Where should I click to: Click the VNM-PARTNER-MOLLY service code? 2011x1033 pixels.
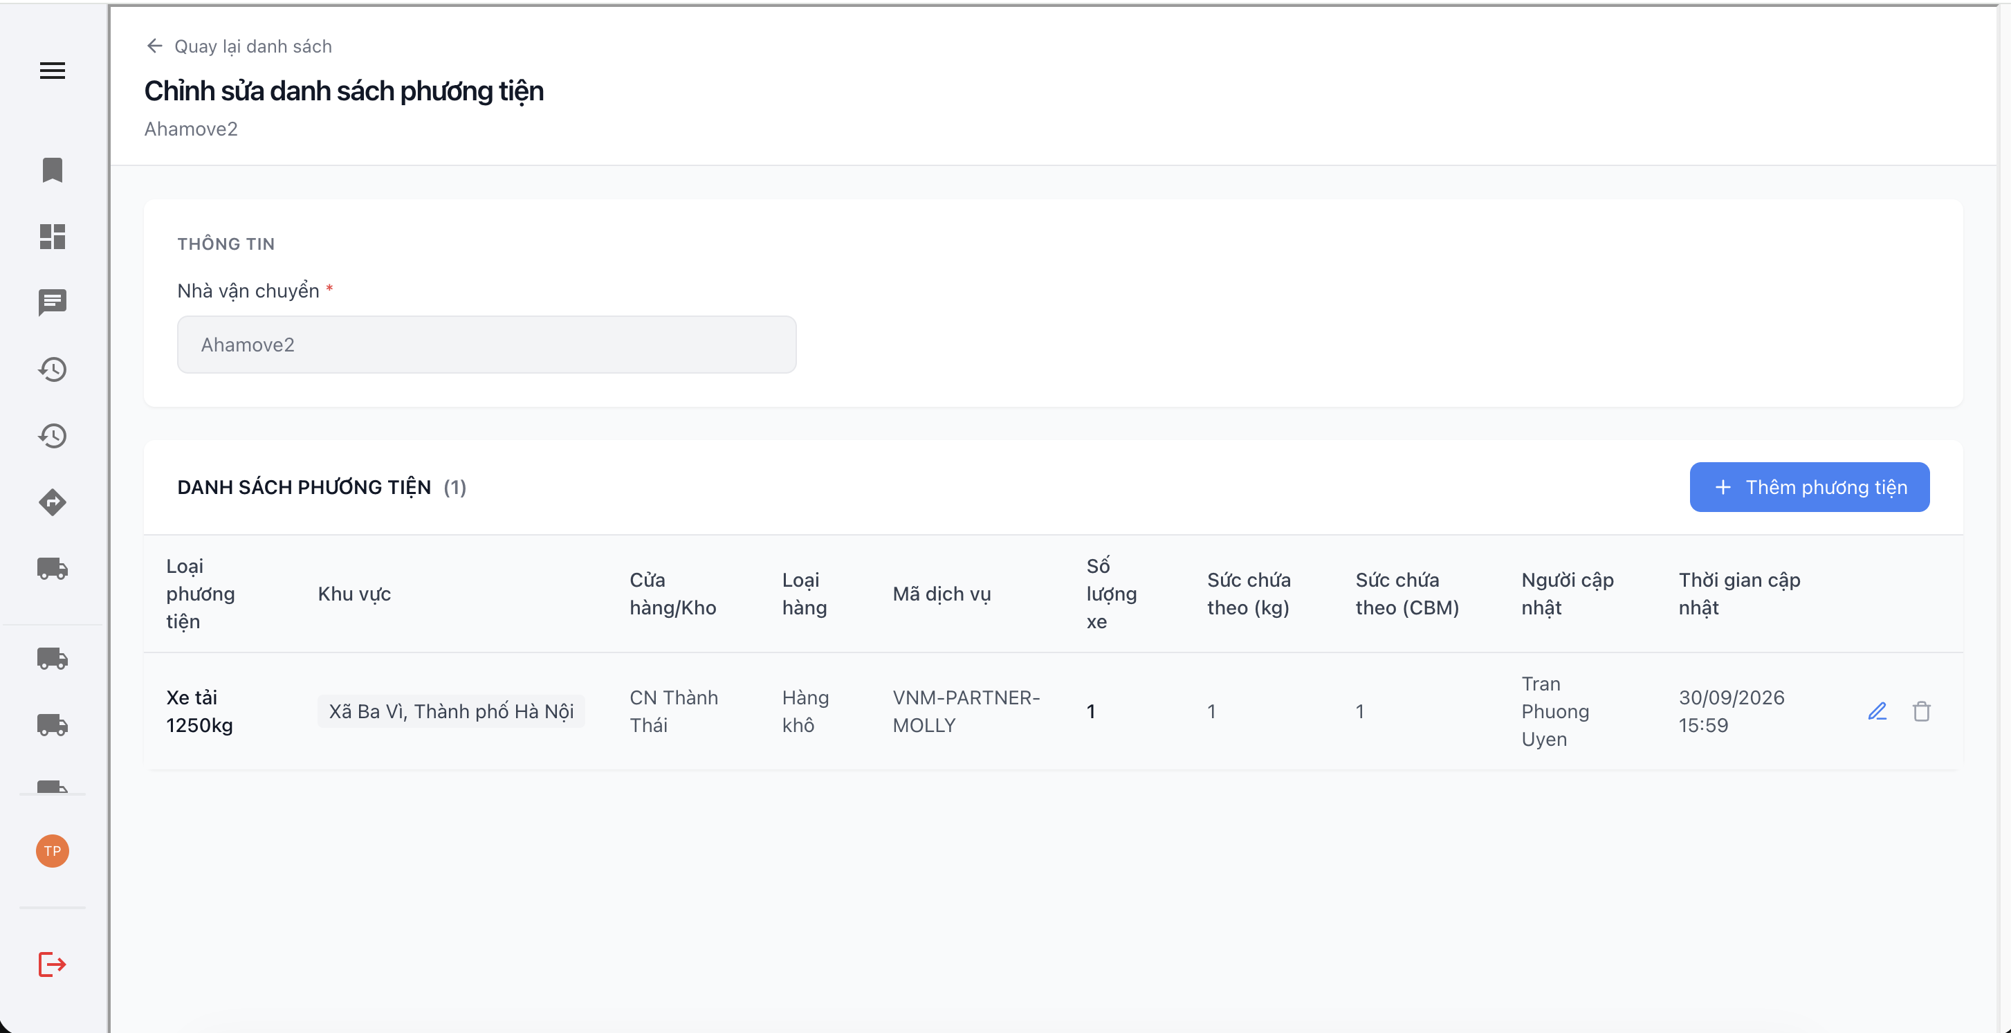click(966, 711)
